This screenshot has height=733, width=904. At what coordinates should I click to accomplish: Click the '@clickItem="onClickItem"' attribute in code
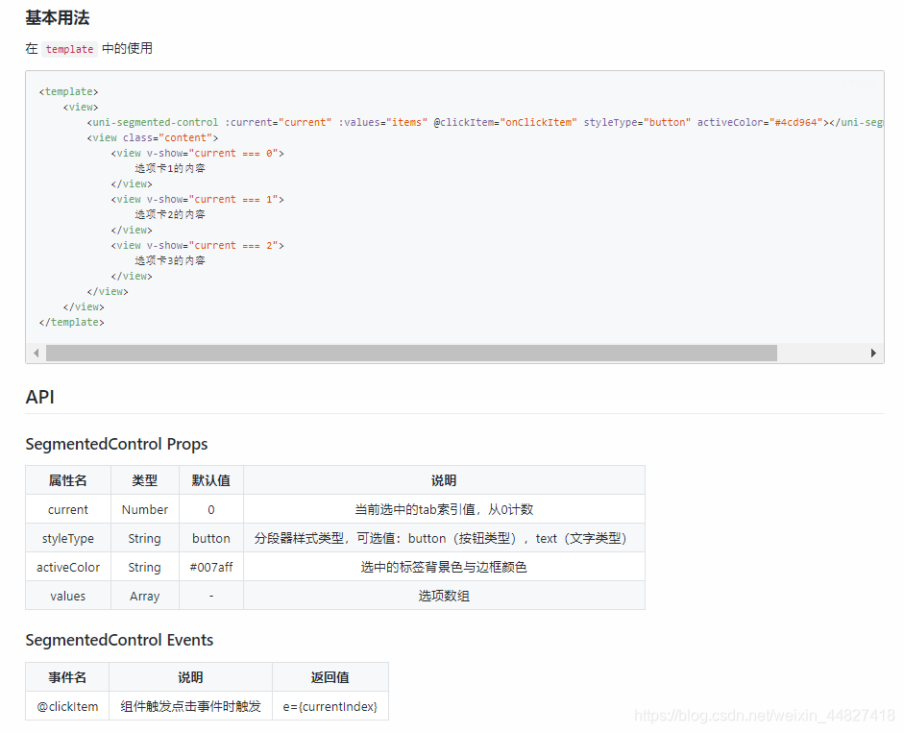coord(505,122)
